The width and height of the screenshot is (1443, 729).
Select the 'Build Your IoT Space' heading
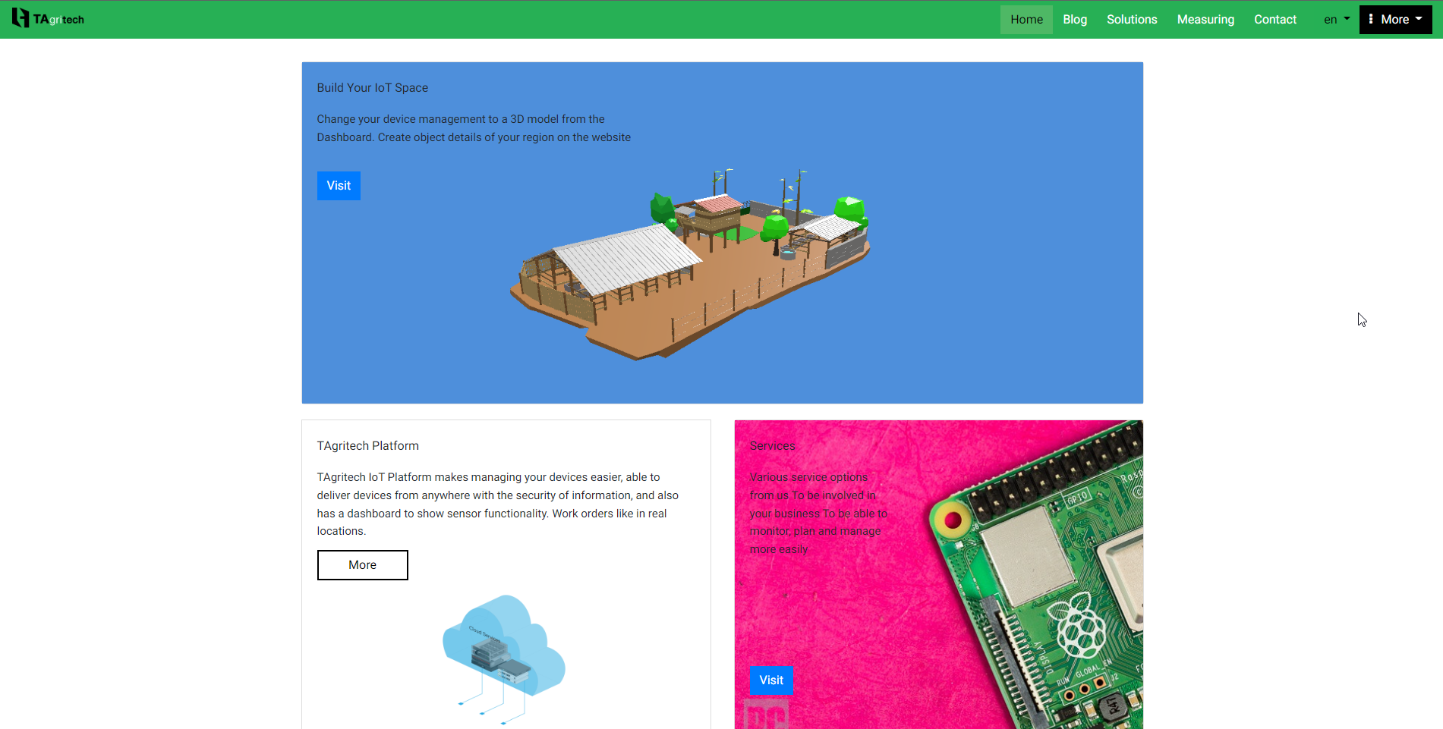click(373, 88)
